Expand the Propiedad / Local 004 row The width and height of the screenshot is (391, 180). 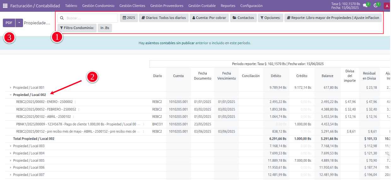coord(10,153)
